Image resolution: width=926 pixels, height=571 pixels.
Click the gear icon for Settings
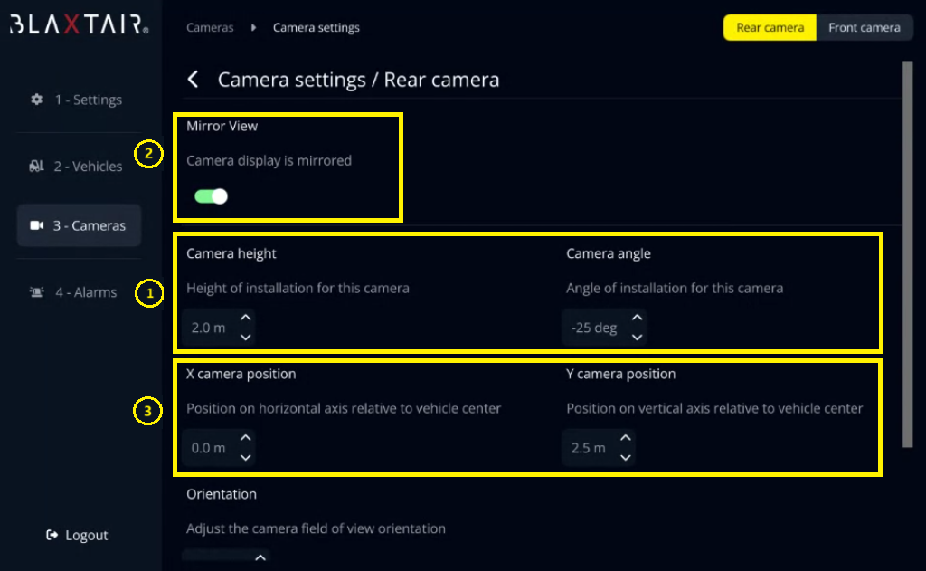[x=37, y=100]
